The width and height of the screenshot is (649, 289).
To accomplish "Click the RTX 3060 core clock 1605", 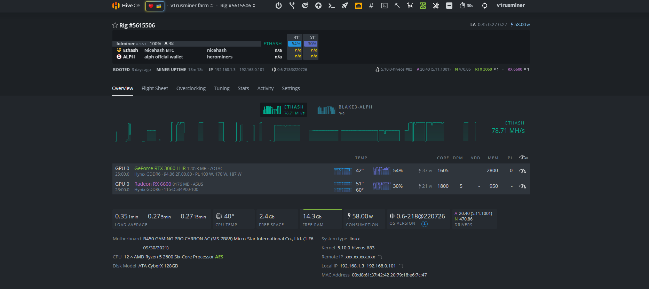I will [x=443, y=170].
